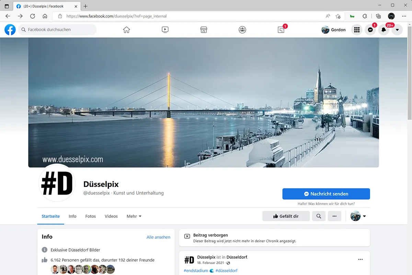Viewport: 412px width, 275px height.
Task: Click the tab actions menu icon
Action: click(x=7, y=6)
